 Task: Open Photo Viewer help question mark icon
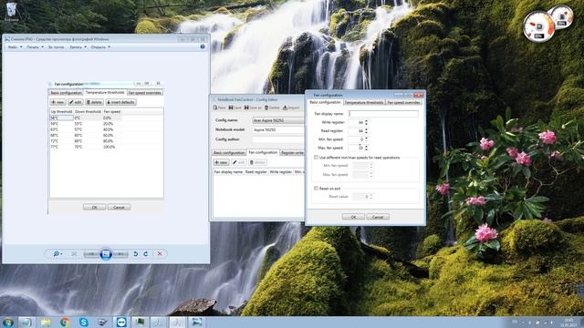click(x=203, y=46)
